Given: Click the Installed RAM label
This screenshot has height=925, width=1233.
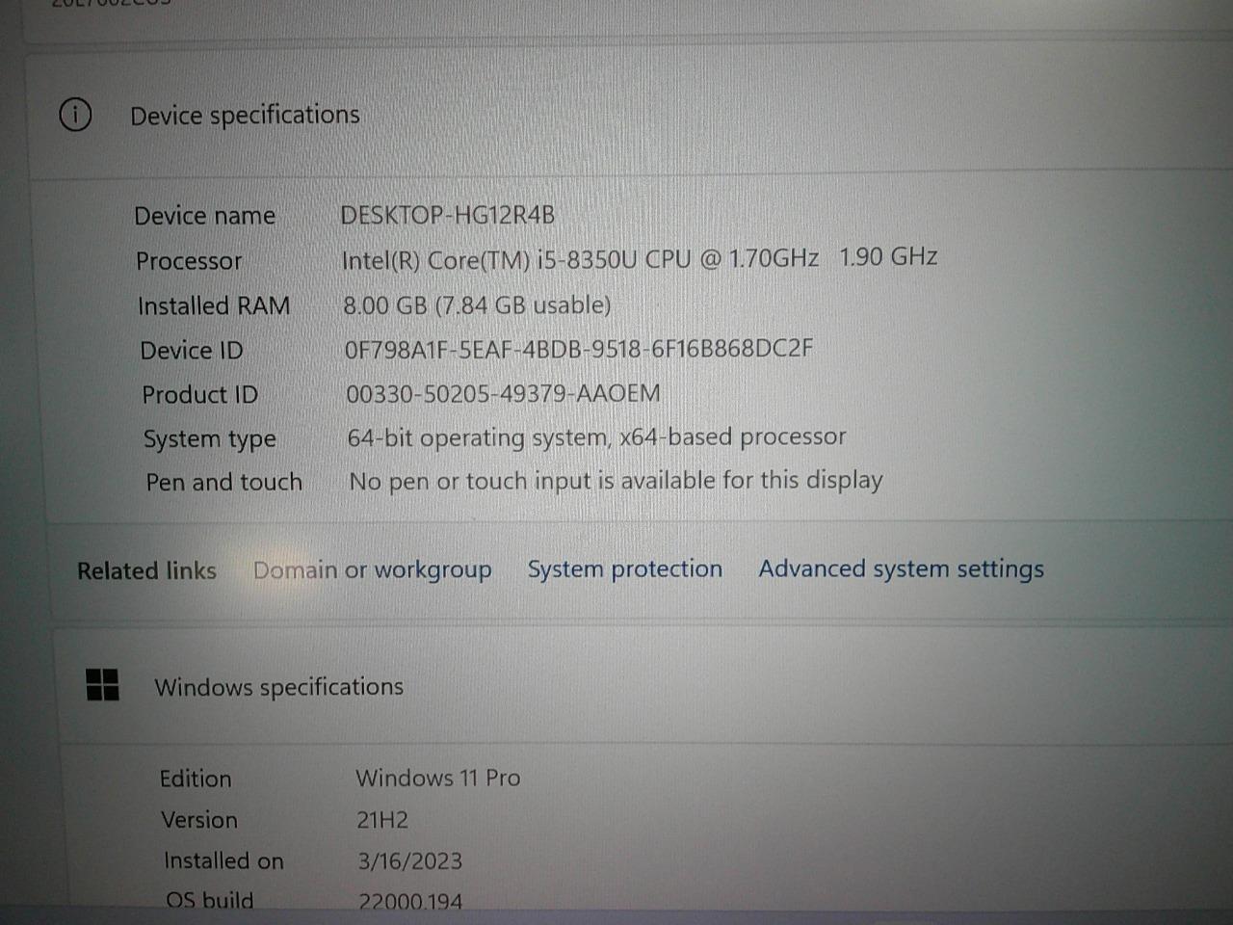Looking at the screenshot, I should tap(213, 306).
